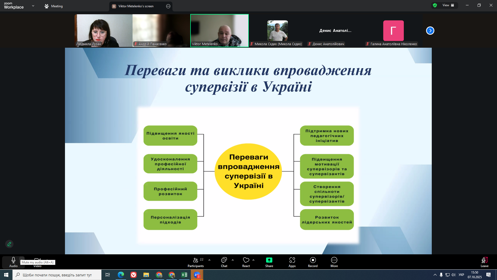
Task: Click the React heart icon
Action: [246, 260]
